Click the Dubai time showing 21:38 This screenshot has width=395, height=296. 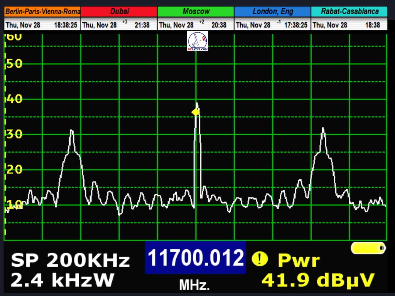(x=142, y=25)
